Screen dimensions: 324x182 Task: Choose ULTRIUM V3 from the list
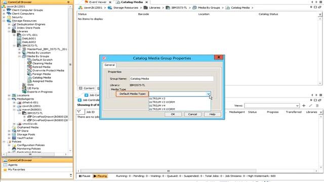(x=180, y=99)
